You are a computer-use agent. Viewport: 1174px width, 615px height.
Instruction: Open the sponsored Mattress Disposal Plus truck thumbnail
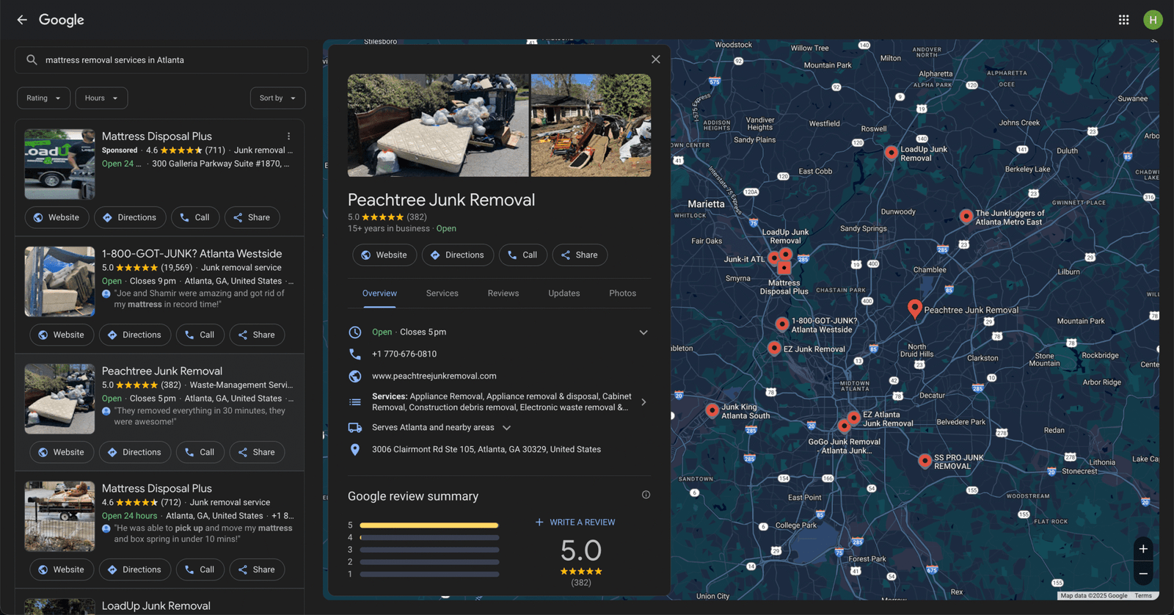(x=59, y=164)
